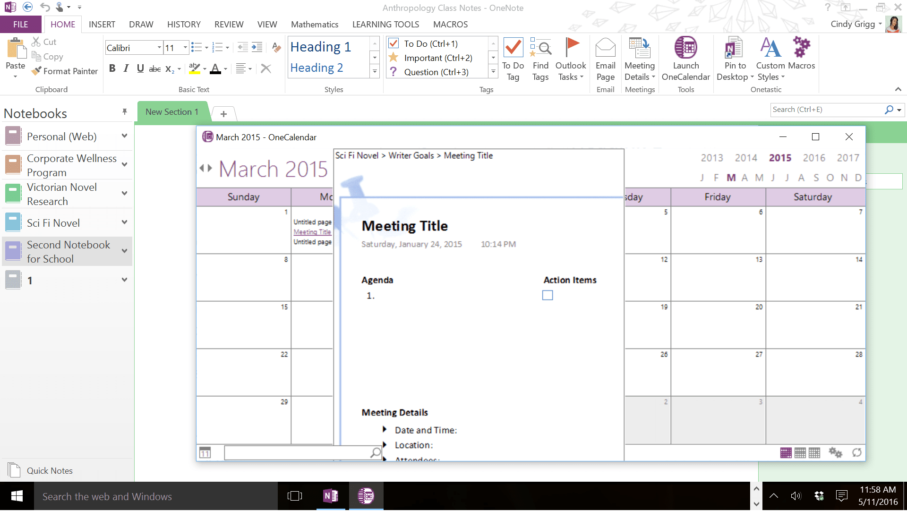Click the To Do Tag button
Viewport: 907px width, 511px height.
[x=513, y=60]
